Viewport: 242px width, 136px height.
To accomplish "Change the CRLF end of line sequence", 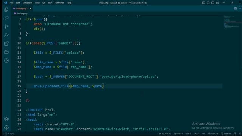I will tap(196, 134).
